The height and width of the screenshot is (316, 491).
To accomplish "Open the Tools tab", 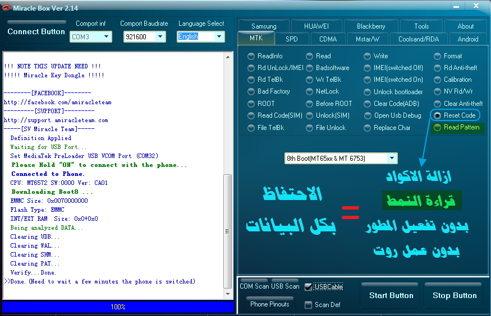I will pyautogui.click(x=421, y=26).
